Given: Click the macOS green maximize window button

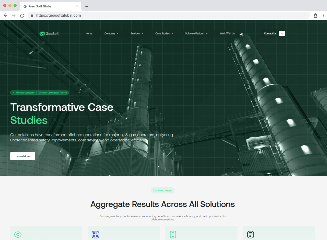Looking at the screenshot, I should point(15,5).
